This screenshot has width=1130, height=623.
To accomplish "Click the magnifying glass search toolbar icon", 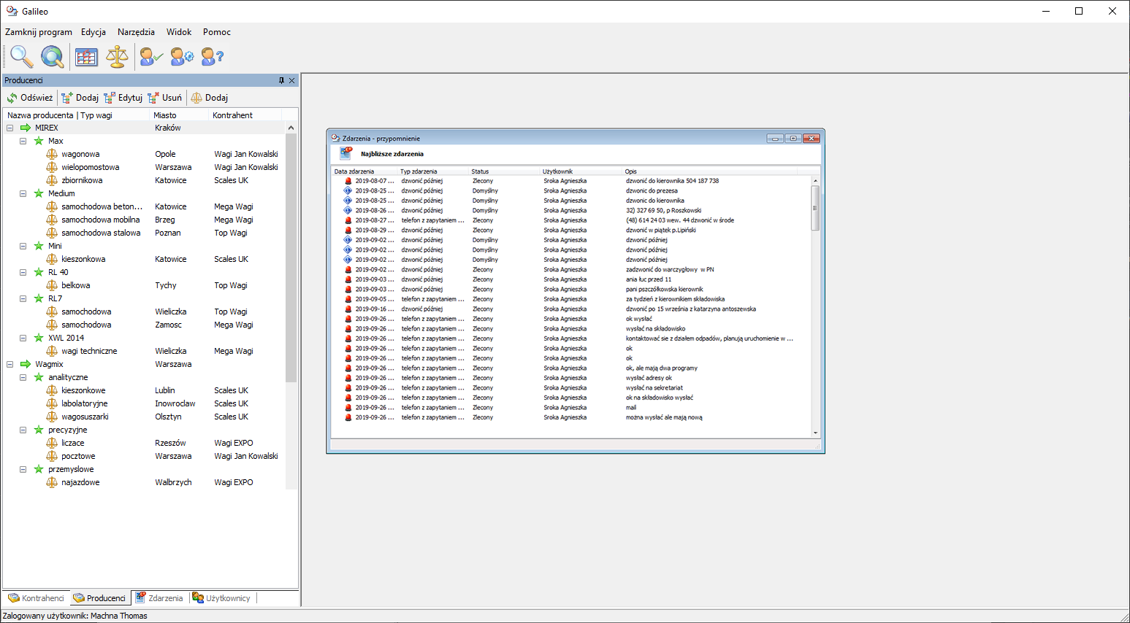I will tap(21, 56).
